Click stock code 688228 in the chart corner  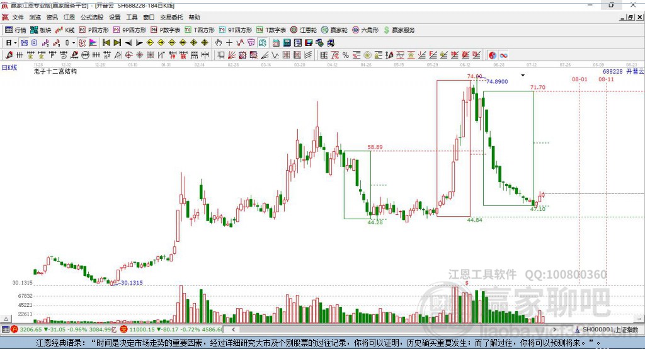[x=613, y=72]
